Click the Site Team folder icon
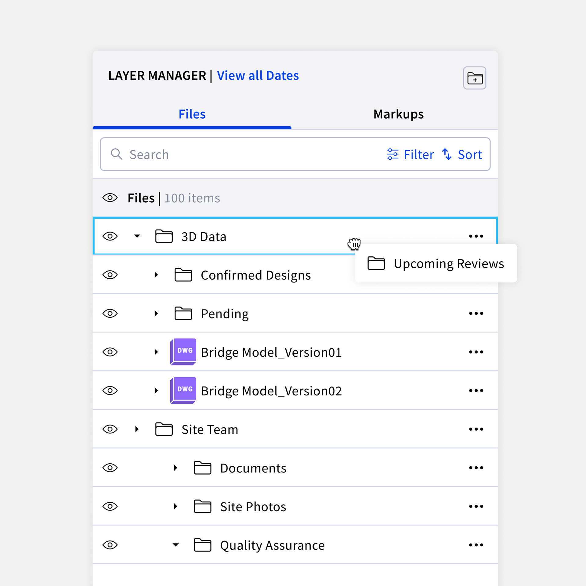Viewport: 586px width, 586px height. 164,429
